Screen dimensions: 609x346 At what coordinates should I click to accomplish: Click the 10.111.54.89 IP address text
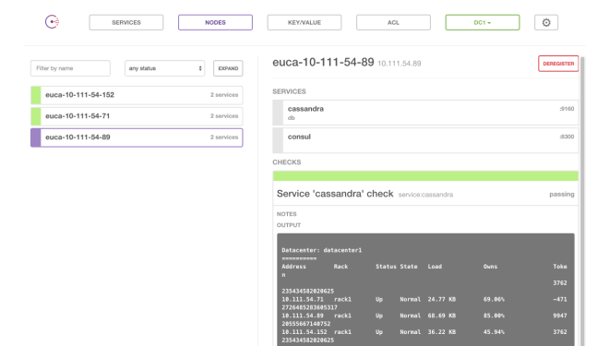[400, 64]
